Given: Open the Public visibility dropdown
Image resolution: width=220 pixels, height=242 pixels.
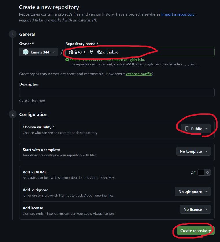Looking at the screenshot, I should click(x=196, y=129).
